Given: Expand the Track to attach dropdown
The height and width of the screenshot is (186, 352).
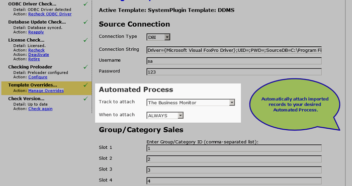Looking at the screenshot, I should click(x=191, y=103).
